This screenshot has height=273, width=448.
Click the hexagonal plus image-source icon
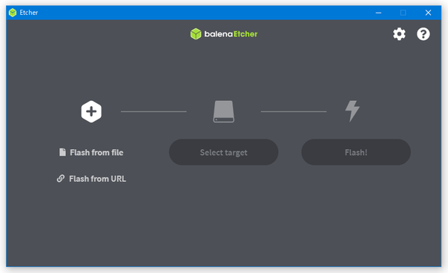point(91,111)
